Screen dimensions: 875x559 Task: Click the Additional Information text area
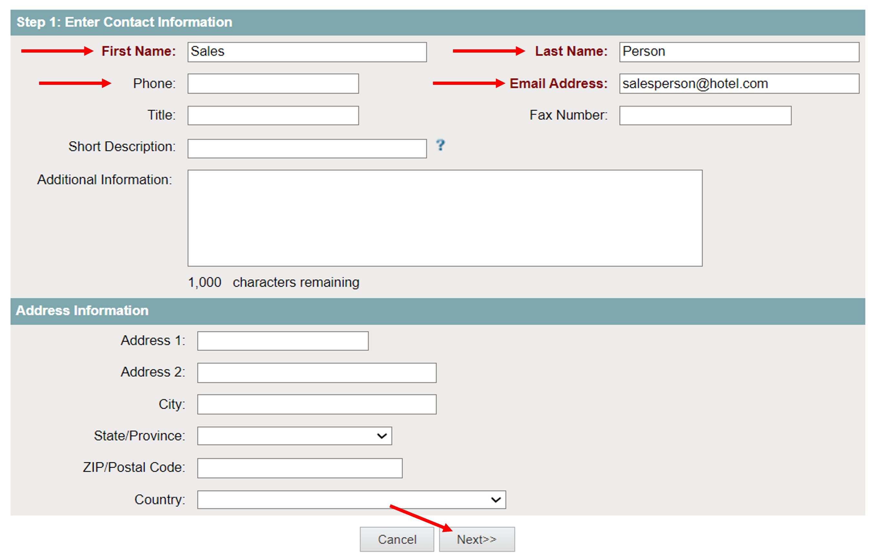click(x=445, y=218)
